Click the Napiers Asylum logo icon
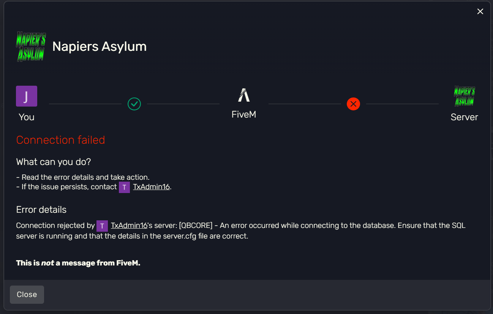This screenshot has height=314, width=493. point(30,46)
